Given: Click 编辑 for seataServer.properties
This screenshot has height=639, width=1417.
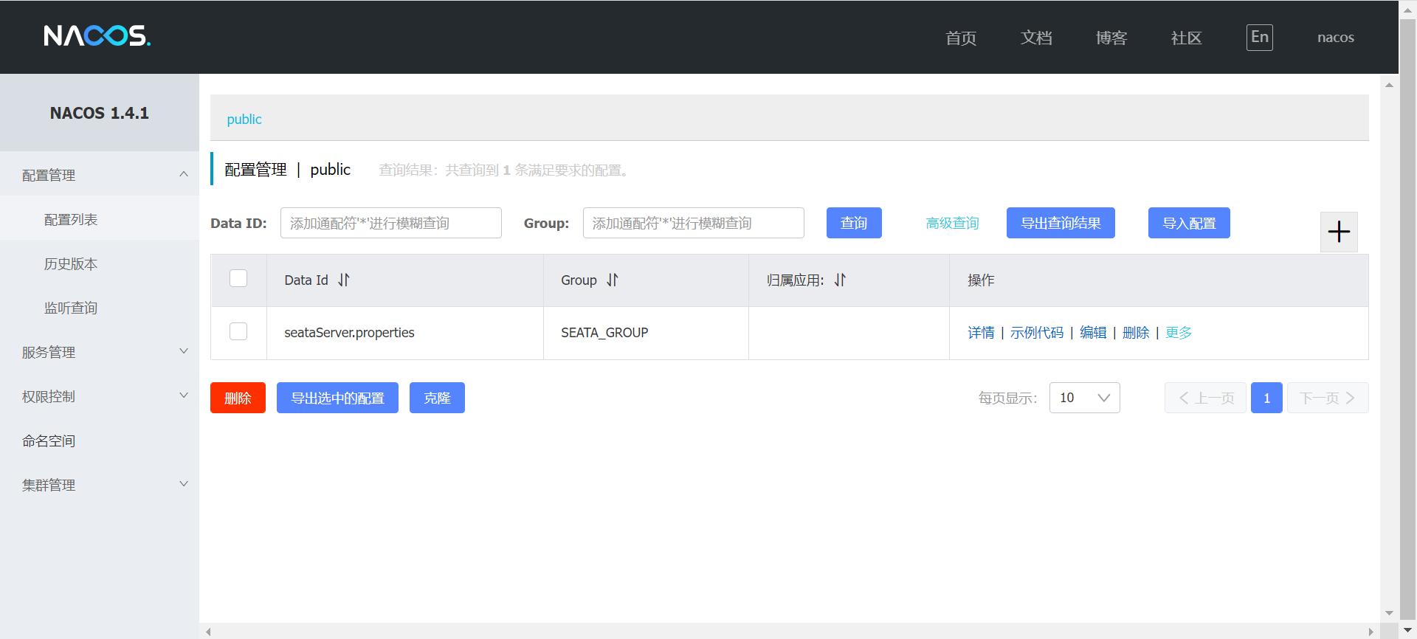Looking at the screenshot, I should click(1093, 333).
